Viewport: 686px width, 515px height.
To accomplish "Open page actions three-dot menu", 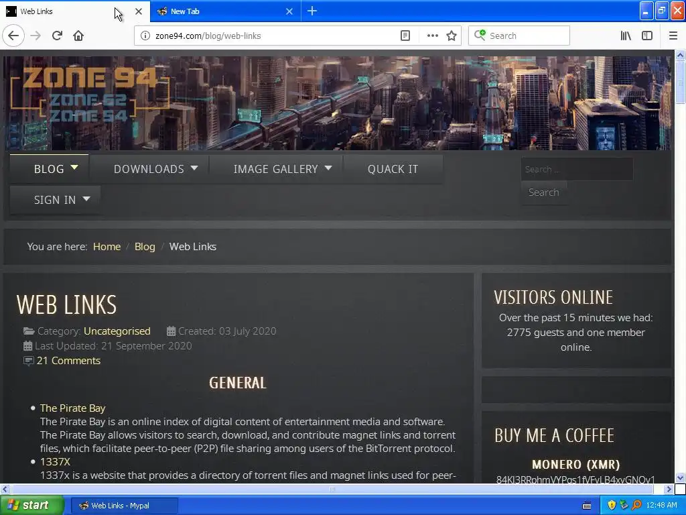I will [x=432, y=36].
